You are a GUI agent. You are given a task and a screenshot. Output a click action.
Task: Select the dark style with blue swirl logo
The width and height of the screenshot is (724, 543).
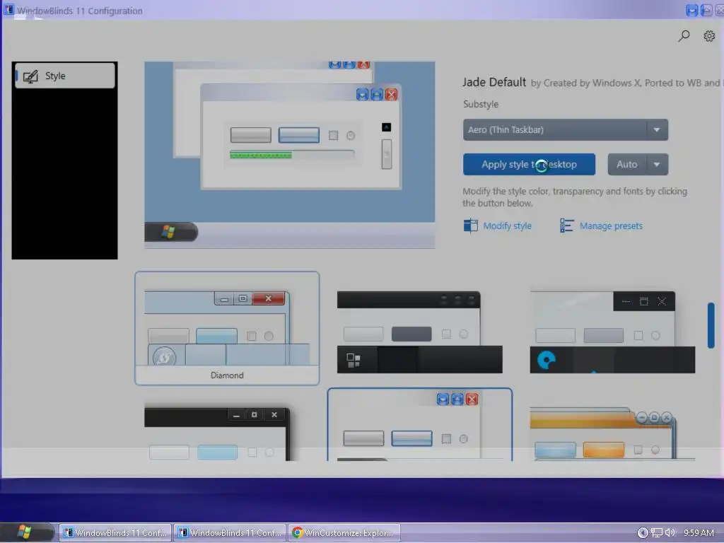pos(612,332)
